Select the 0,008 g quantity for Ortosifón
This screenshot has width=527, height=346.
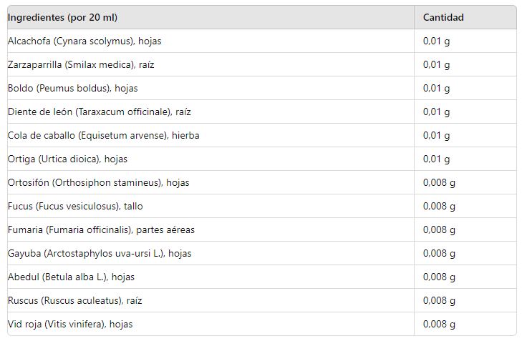pos(439,182)
